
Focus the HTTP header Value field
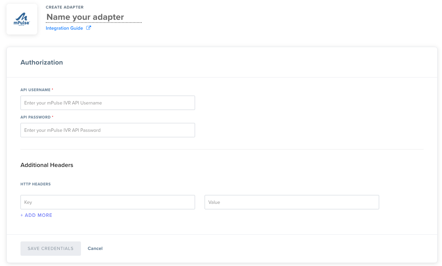pyautogui.click(x=292, y=202)
